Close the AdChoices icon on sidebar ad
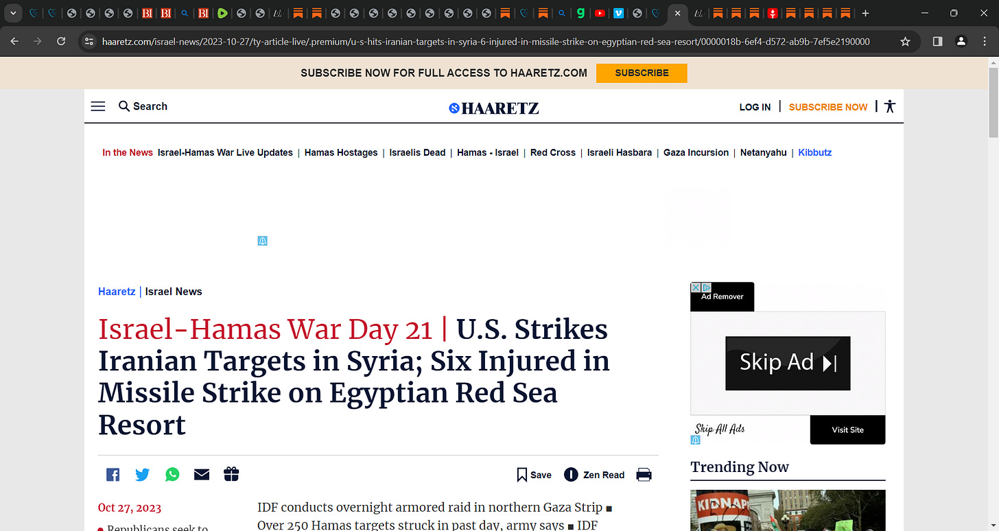Viewport: 999px width, 531px height. click(695, 287)
